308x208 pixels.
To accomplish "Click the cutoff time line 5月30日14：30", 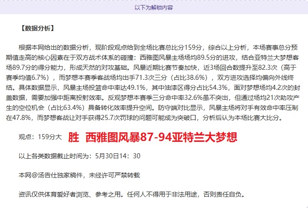I will (80, 156).
